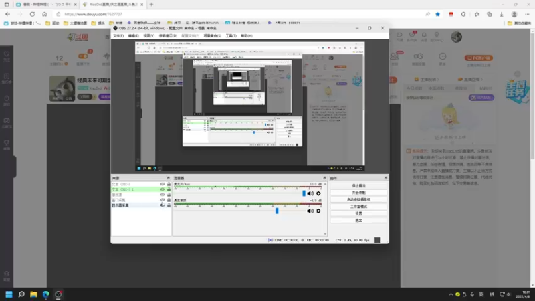Open taskbar search
535x301 pixels.
point(21,294)
